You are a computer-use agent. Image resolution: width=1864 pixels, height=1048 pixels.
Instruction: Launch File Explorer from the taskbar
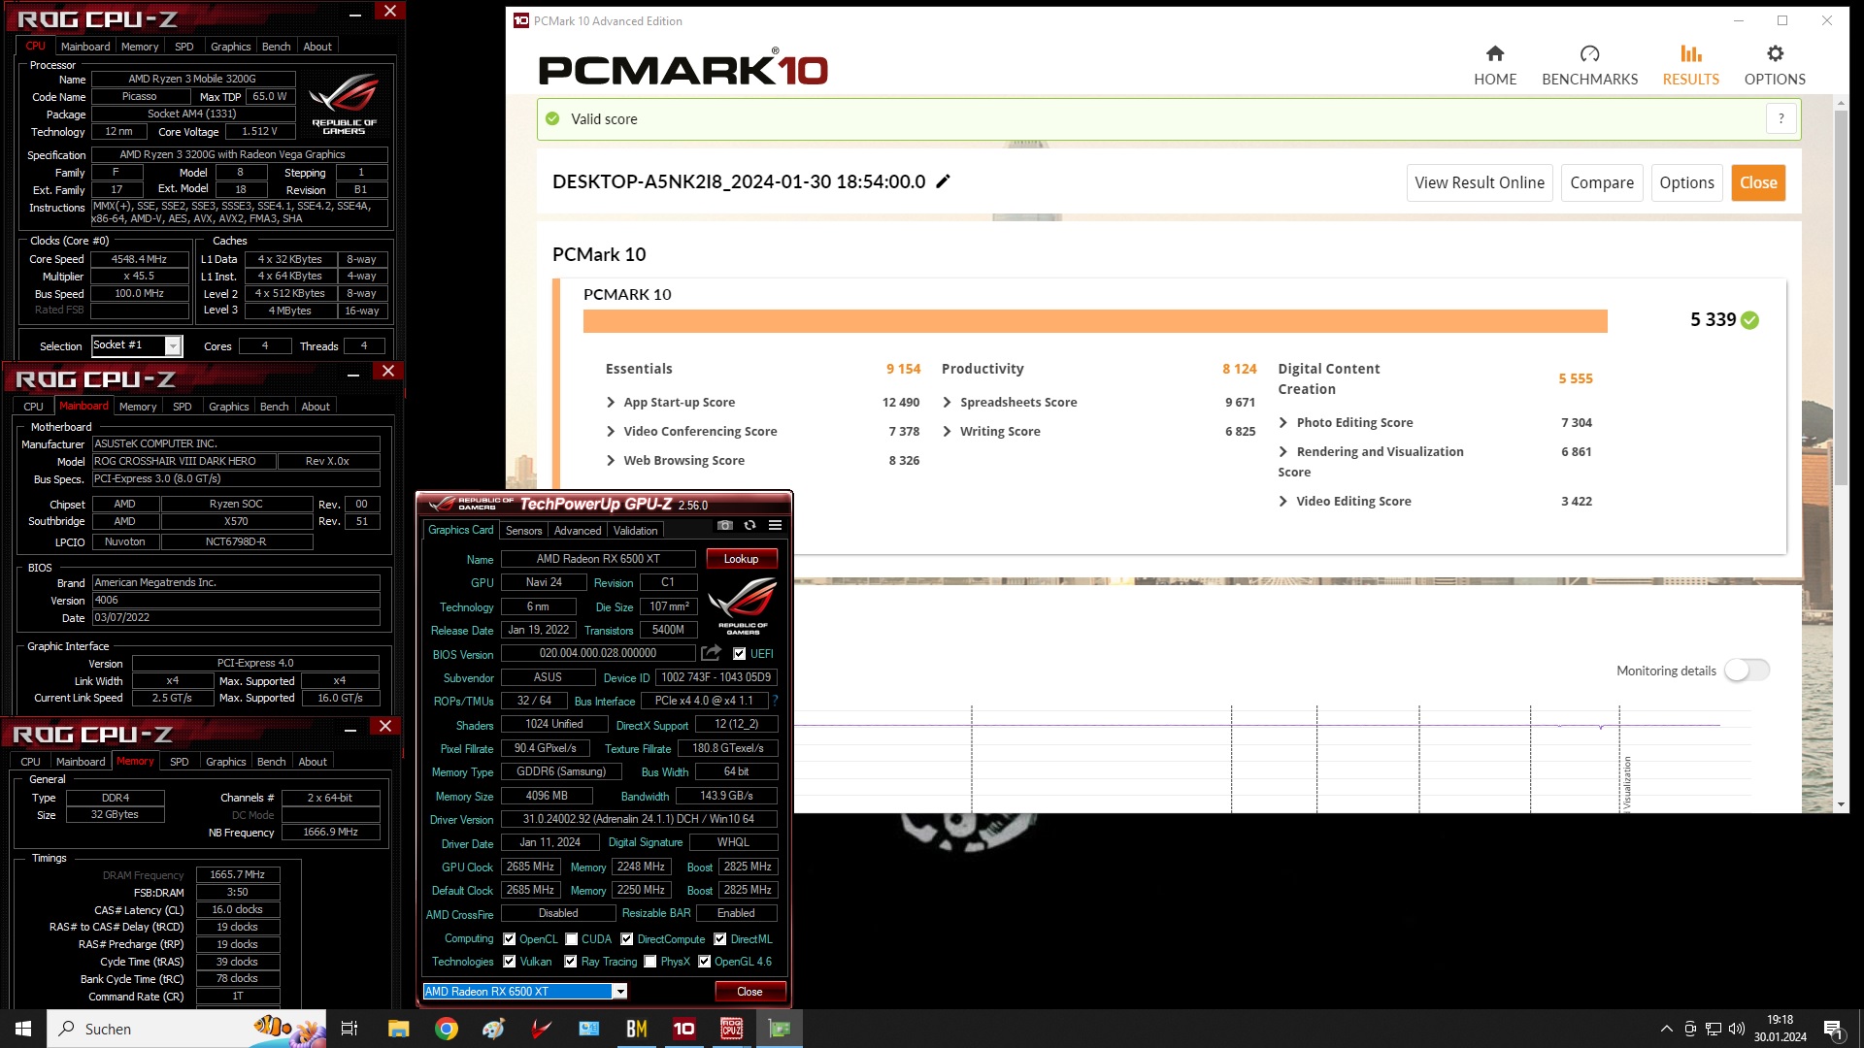(x=398, y=1029)
